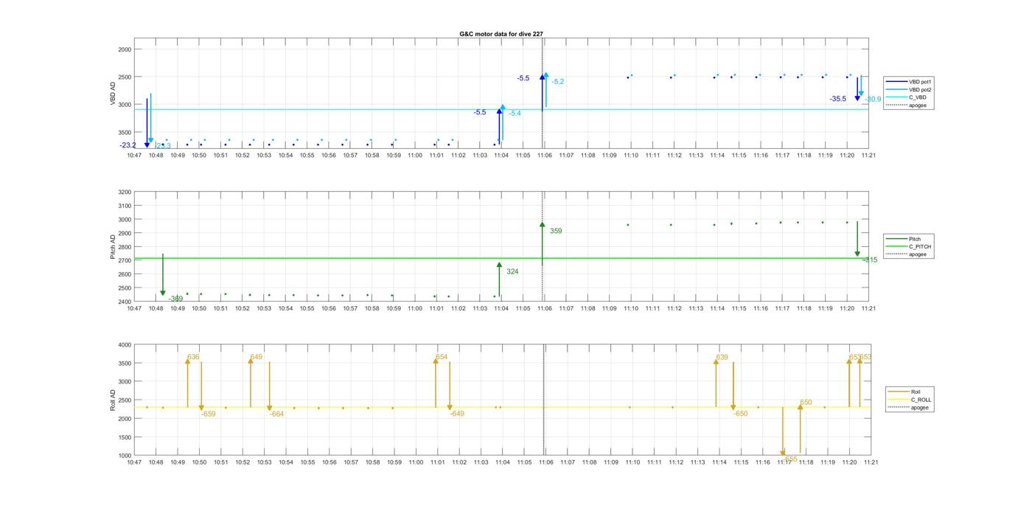Click the '4000' tick on Roll axis
This screenshot has height=511, width=1032.
(x=125, y=345)
